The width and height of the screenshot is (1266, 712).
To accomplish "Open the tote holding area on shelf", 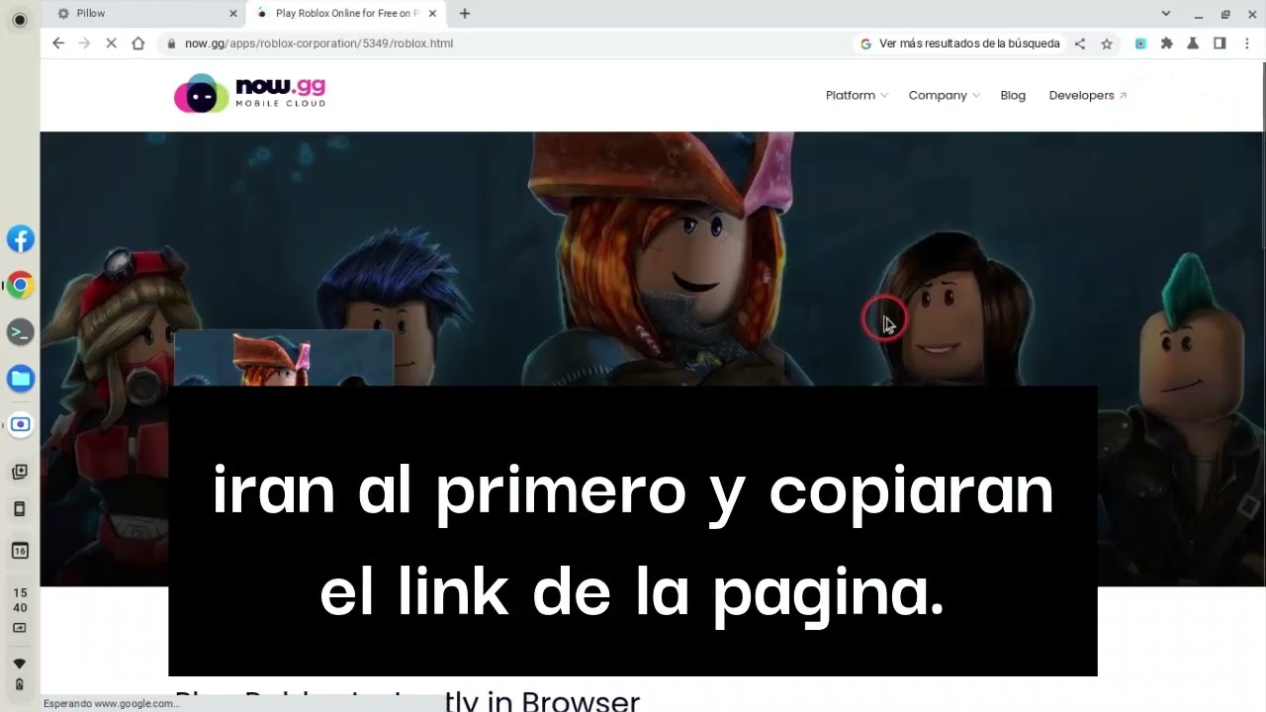I will [x=20, y=472].
